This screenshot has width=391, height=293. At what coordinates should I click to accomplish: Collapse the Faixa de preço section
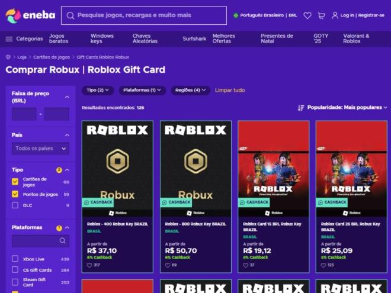click(x=67, y=97)
